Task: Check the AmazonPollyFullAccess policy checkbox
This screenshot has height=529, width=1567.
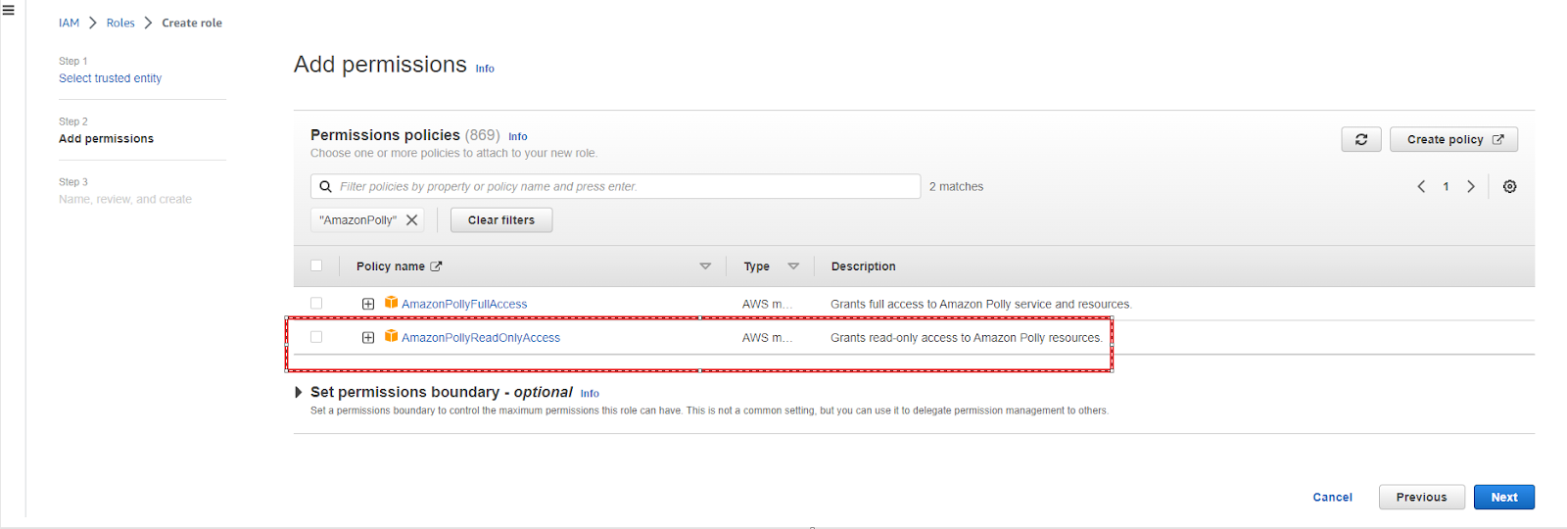Action: 316,304
